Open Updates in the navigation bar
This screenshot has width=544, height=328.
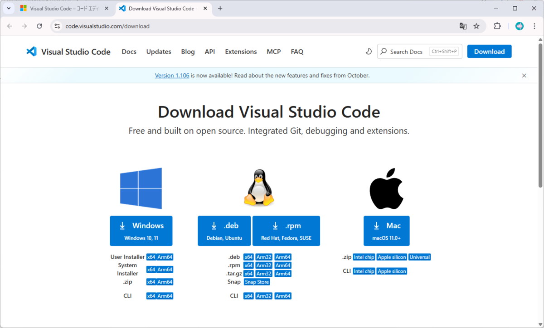click(x=159, y=52)
